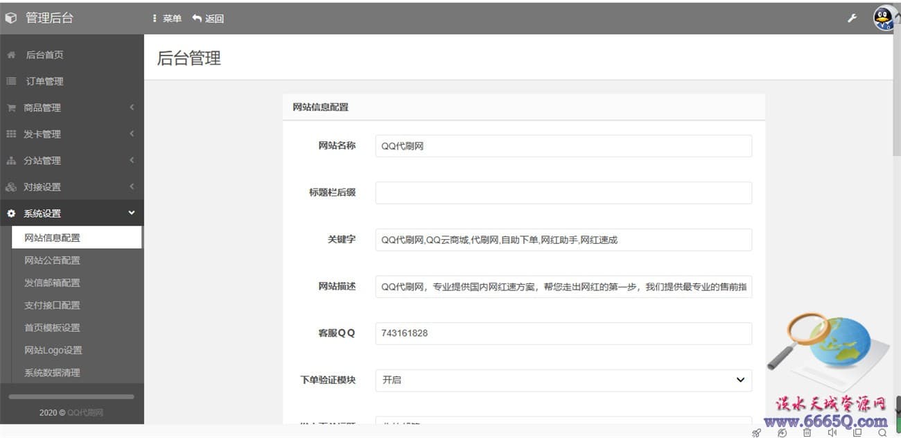The width and height of the screenshot is (901, 438).
Task: Click the 网站描述 input field
Action: click(x=563, y=286)
